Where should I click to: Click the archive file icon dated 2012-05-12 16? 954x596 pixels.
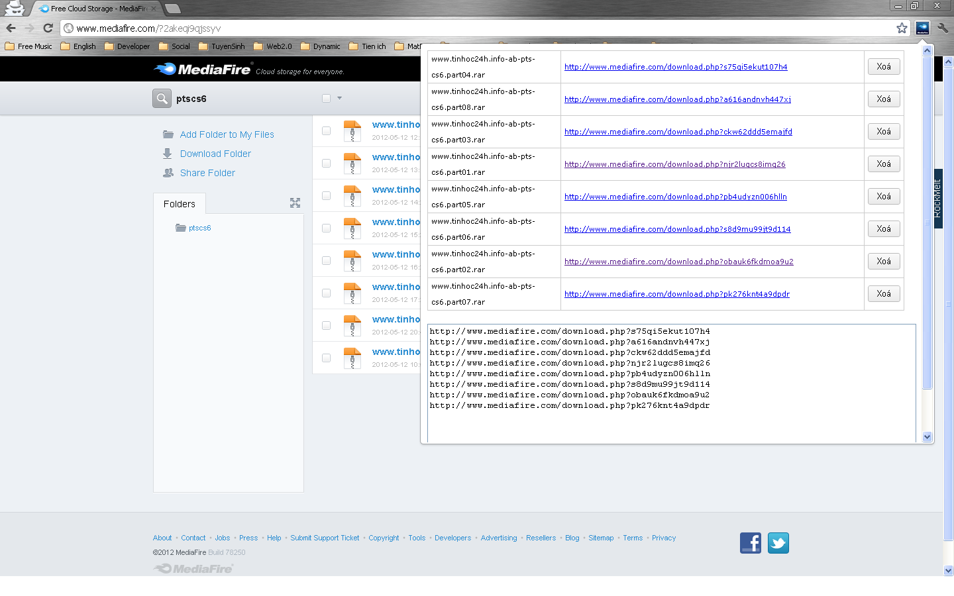click(x=352, y=260)
